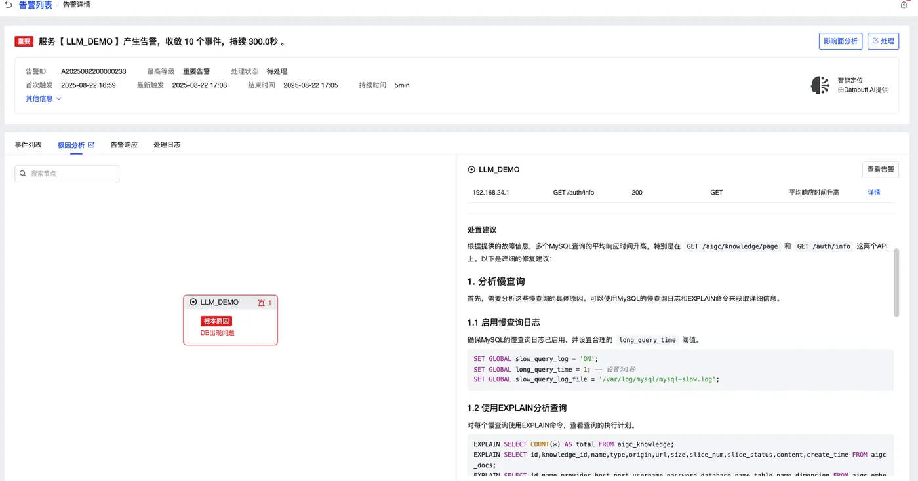Click alarm ID A2025082200000233
This screenshot has height=481, width=918.
[x=94, y=71]
